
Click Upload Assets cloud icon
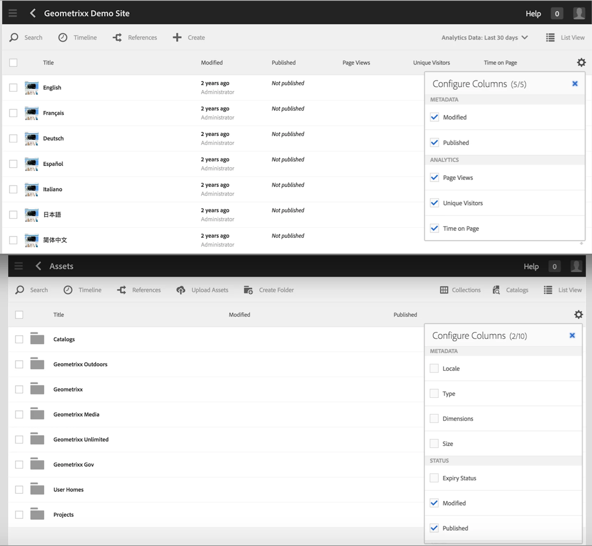[181, 290]
